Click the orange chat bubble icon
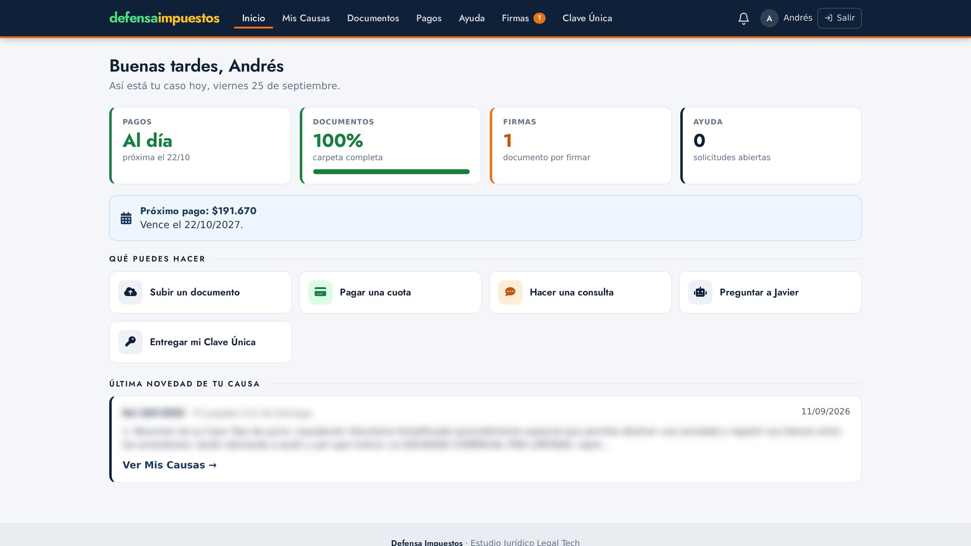Viewport: 971px width, 546px height. tap(510, 292)
